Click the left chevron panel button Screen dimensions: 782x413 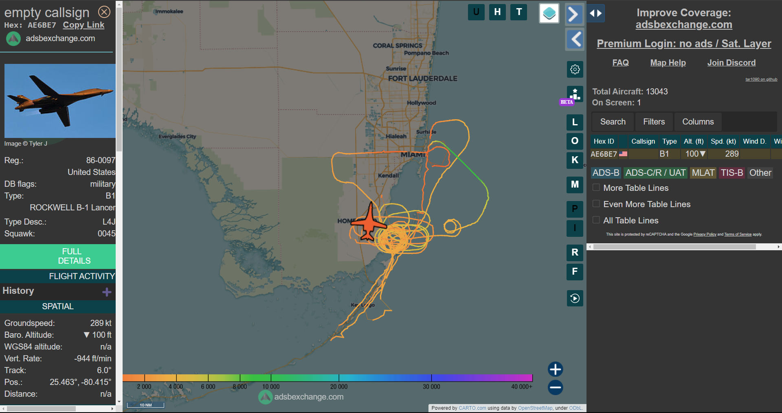tap(575, 39)
